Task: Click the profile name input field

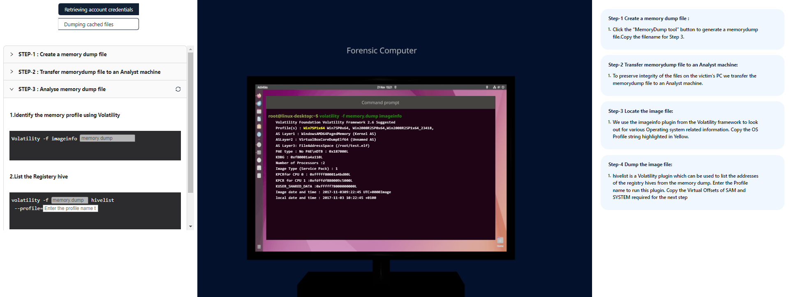Action: point(70,208)
